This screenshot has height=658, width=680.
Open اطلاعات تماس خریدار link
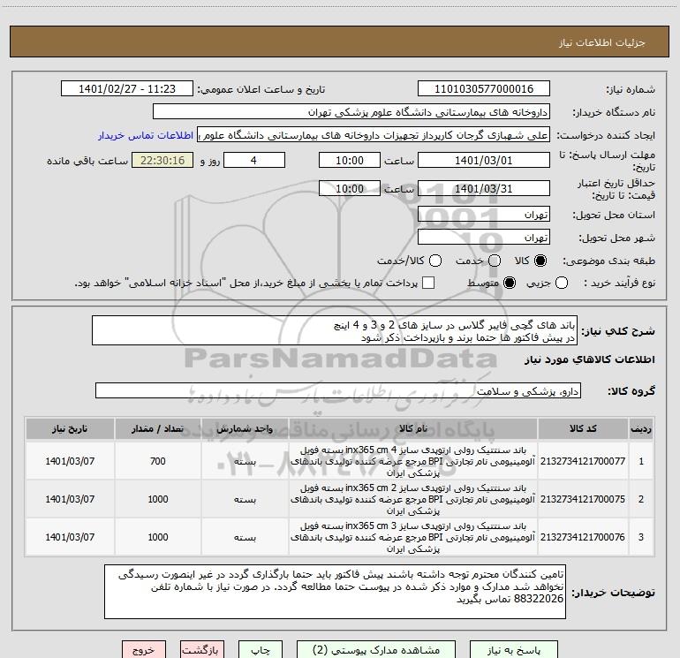click(x=146, y=135)
